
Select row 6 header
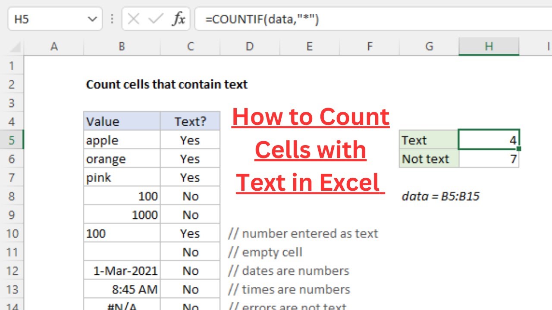pyautogui.click(x=12, y=159)
